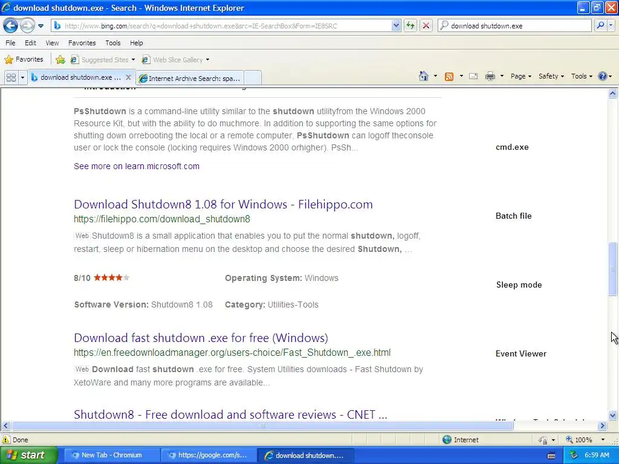Open search provider dropdown arrow
619x464 pixels.
[x=611, y=25]
